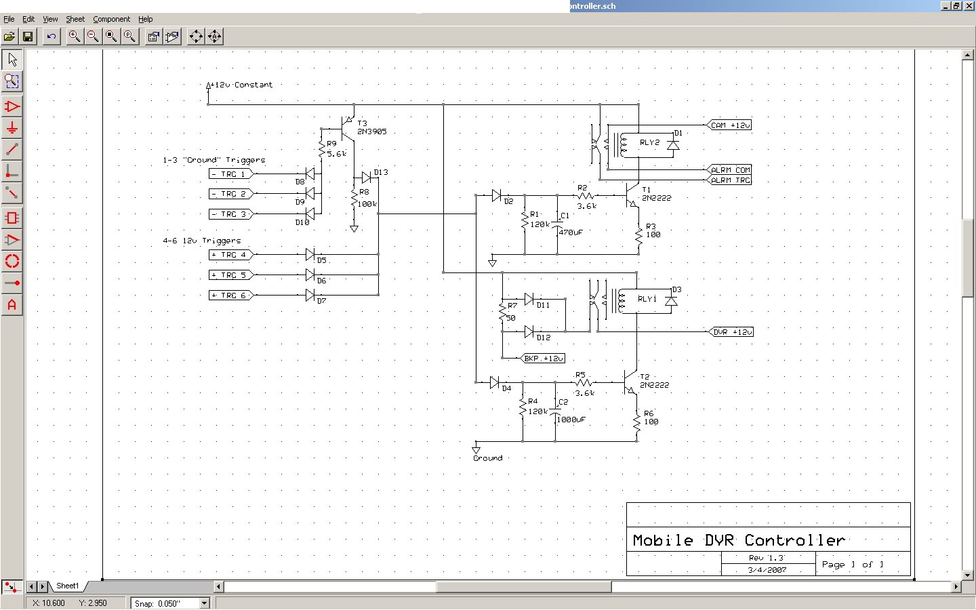Click the 'Rev 1.3' title block text
The height and width of the screenshot is (610, 976).
(767, 558)
